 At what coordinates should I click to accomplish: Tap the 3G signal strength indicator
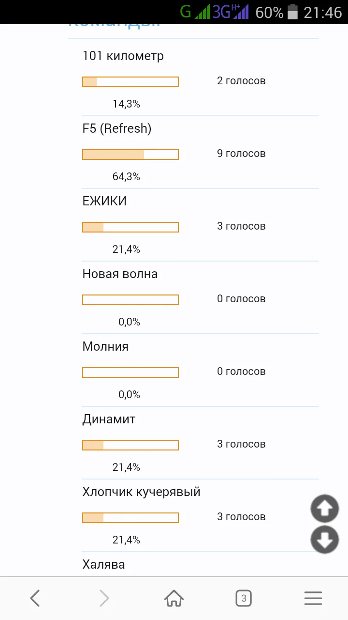[x=231, y=12]
